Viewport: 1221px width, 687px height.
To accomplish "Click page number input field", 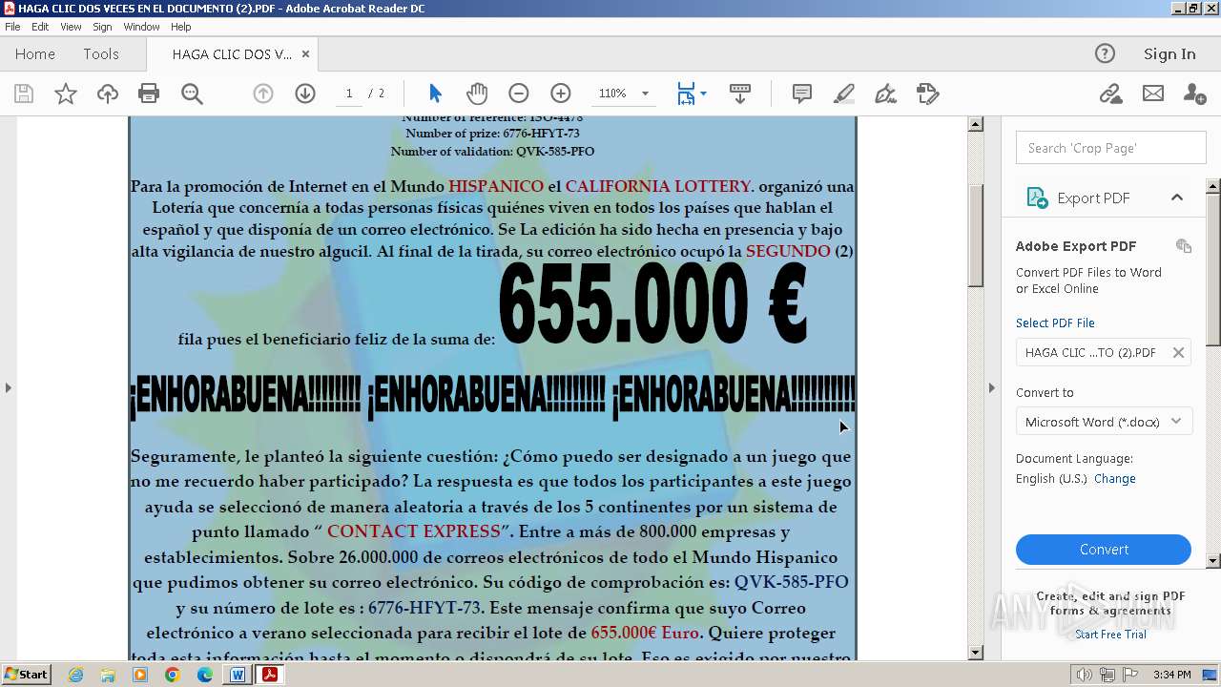I will click(349, 94).
